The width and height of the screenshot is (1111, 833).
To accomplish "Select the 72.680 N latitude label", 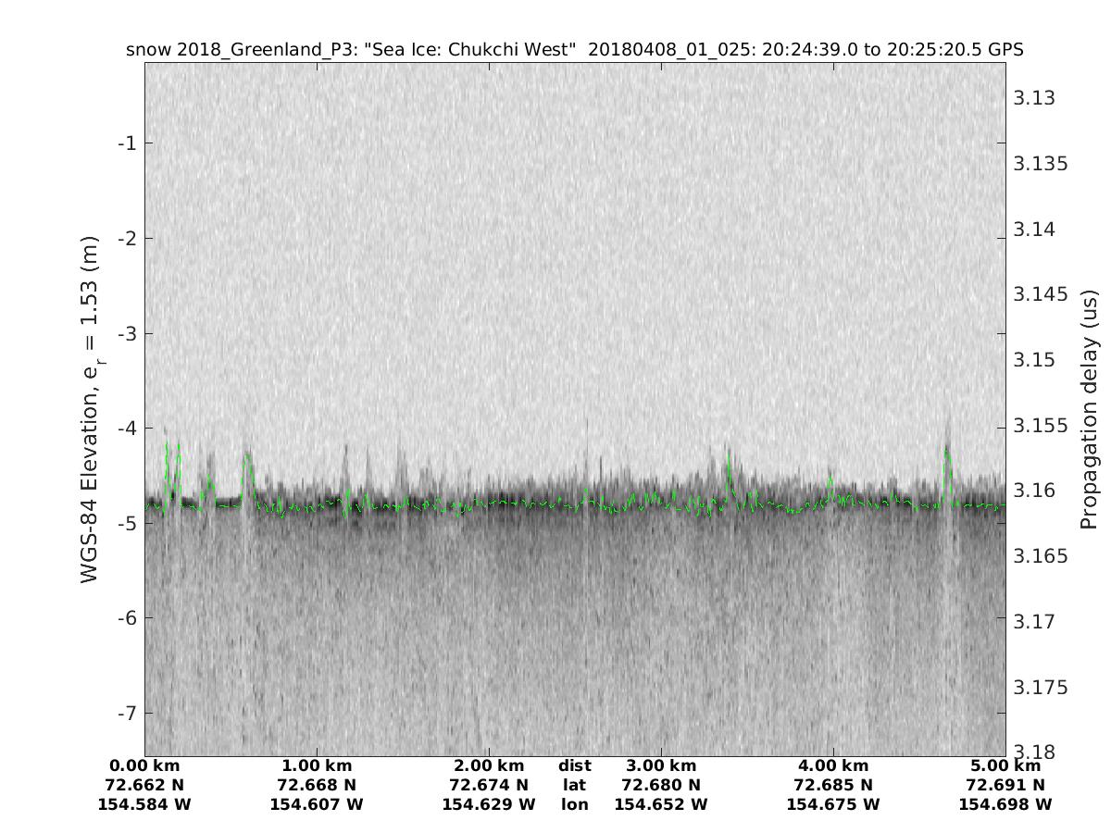I will point(661,785).
